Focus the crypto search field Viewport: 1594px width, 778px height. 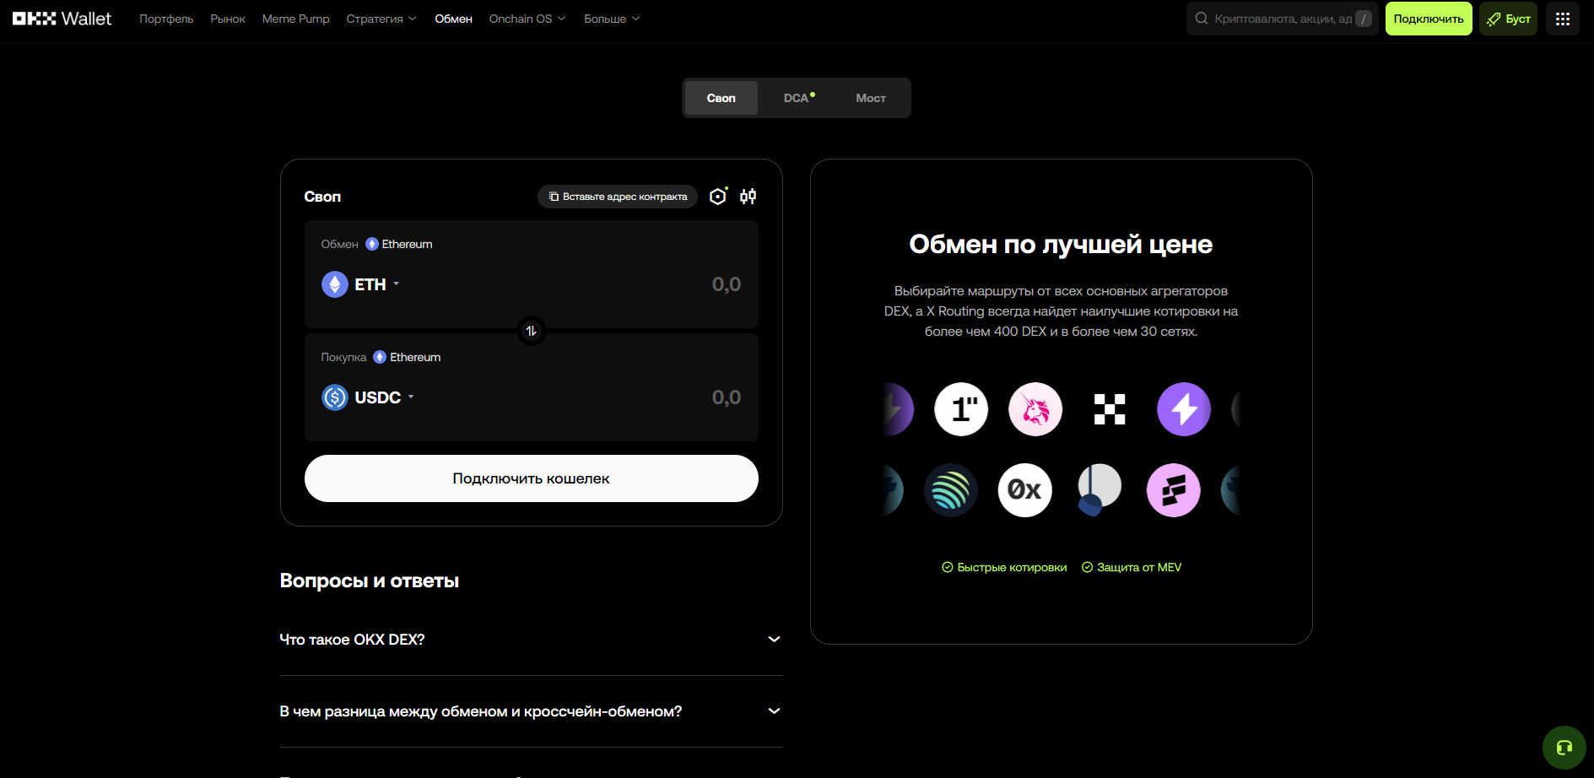tap(1282, 19)
